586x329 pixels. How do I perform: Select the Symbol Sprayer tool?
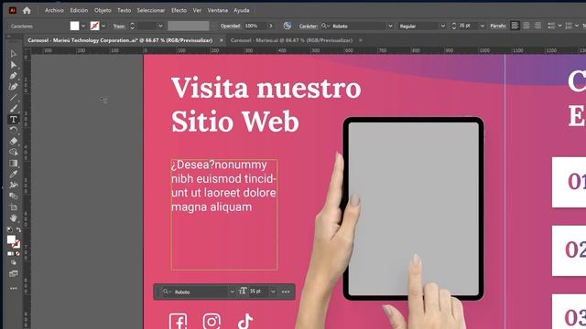[x=13, y=185]
